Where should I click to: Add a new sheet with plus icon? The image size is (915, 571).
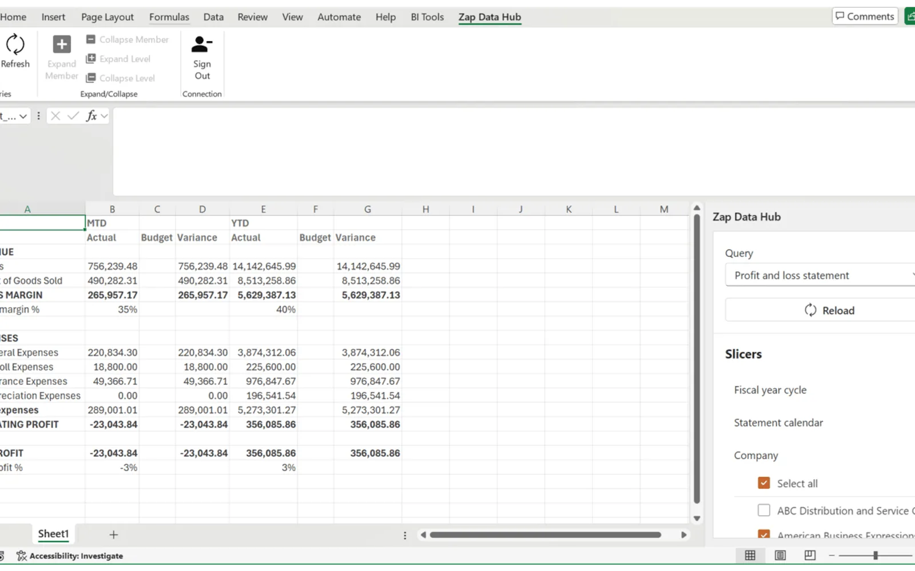113,534
